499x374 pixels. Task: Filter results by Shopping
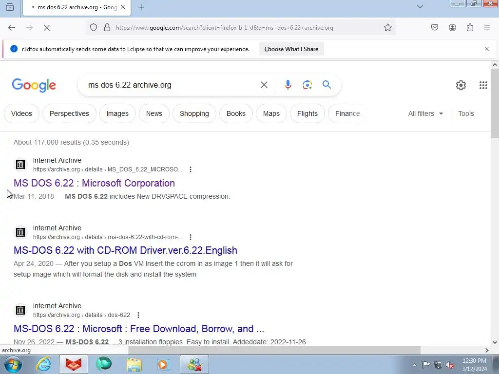pyautogui.click(x=194, y=113)
